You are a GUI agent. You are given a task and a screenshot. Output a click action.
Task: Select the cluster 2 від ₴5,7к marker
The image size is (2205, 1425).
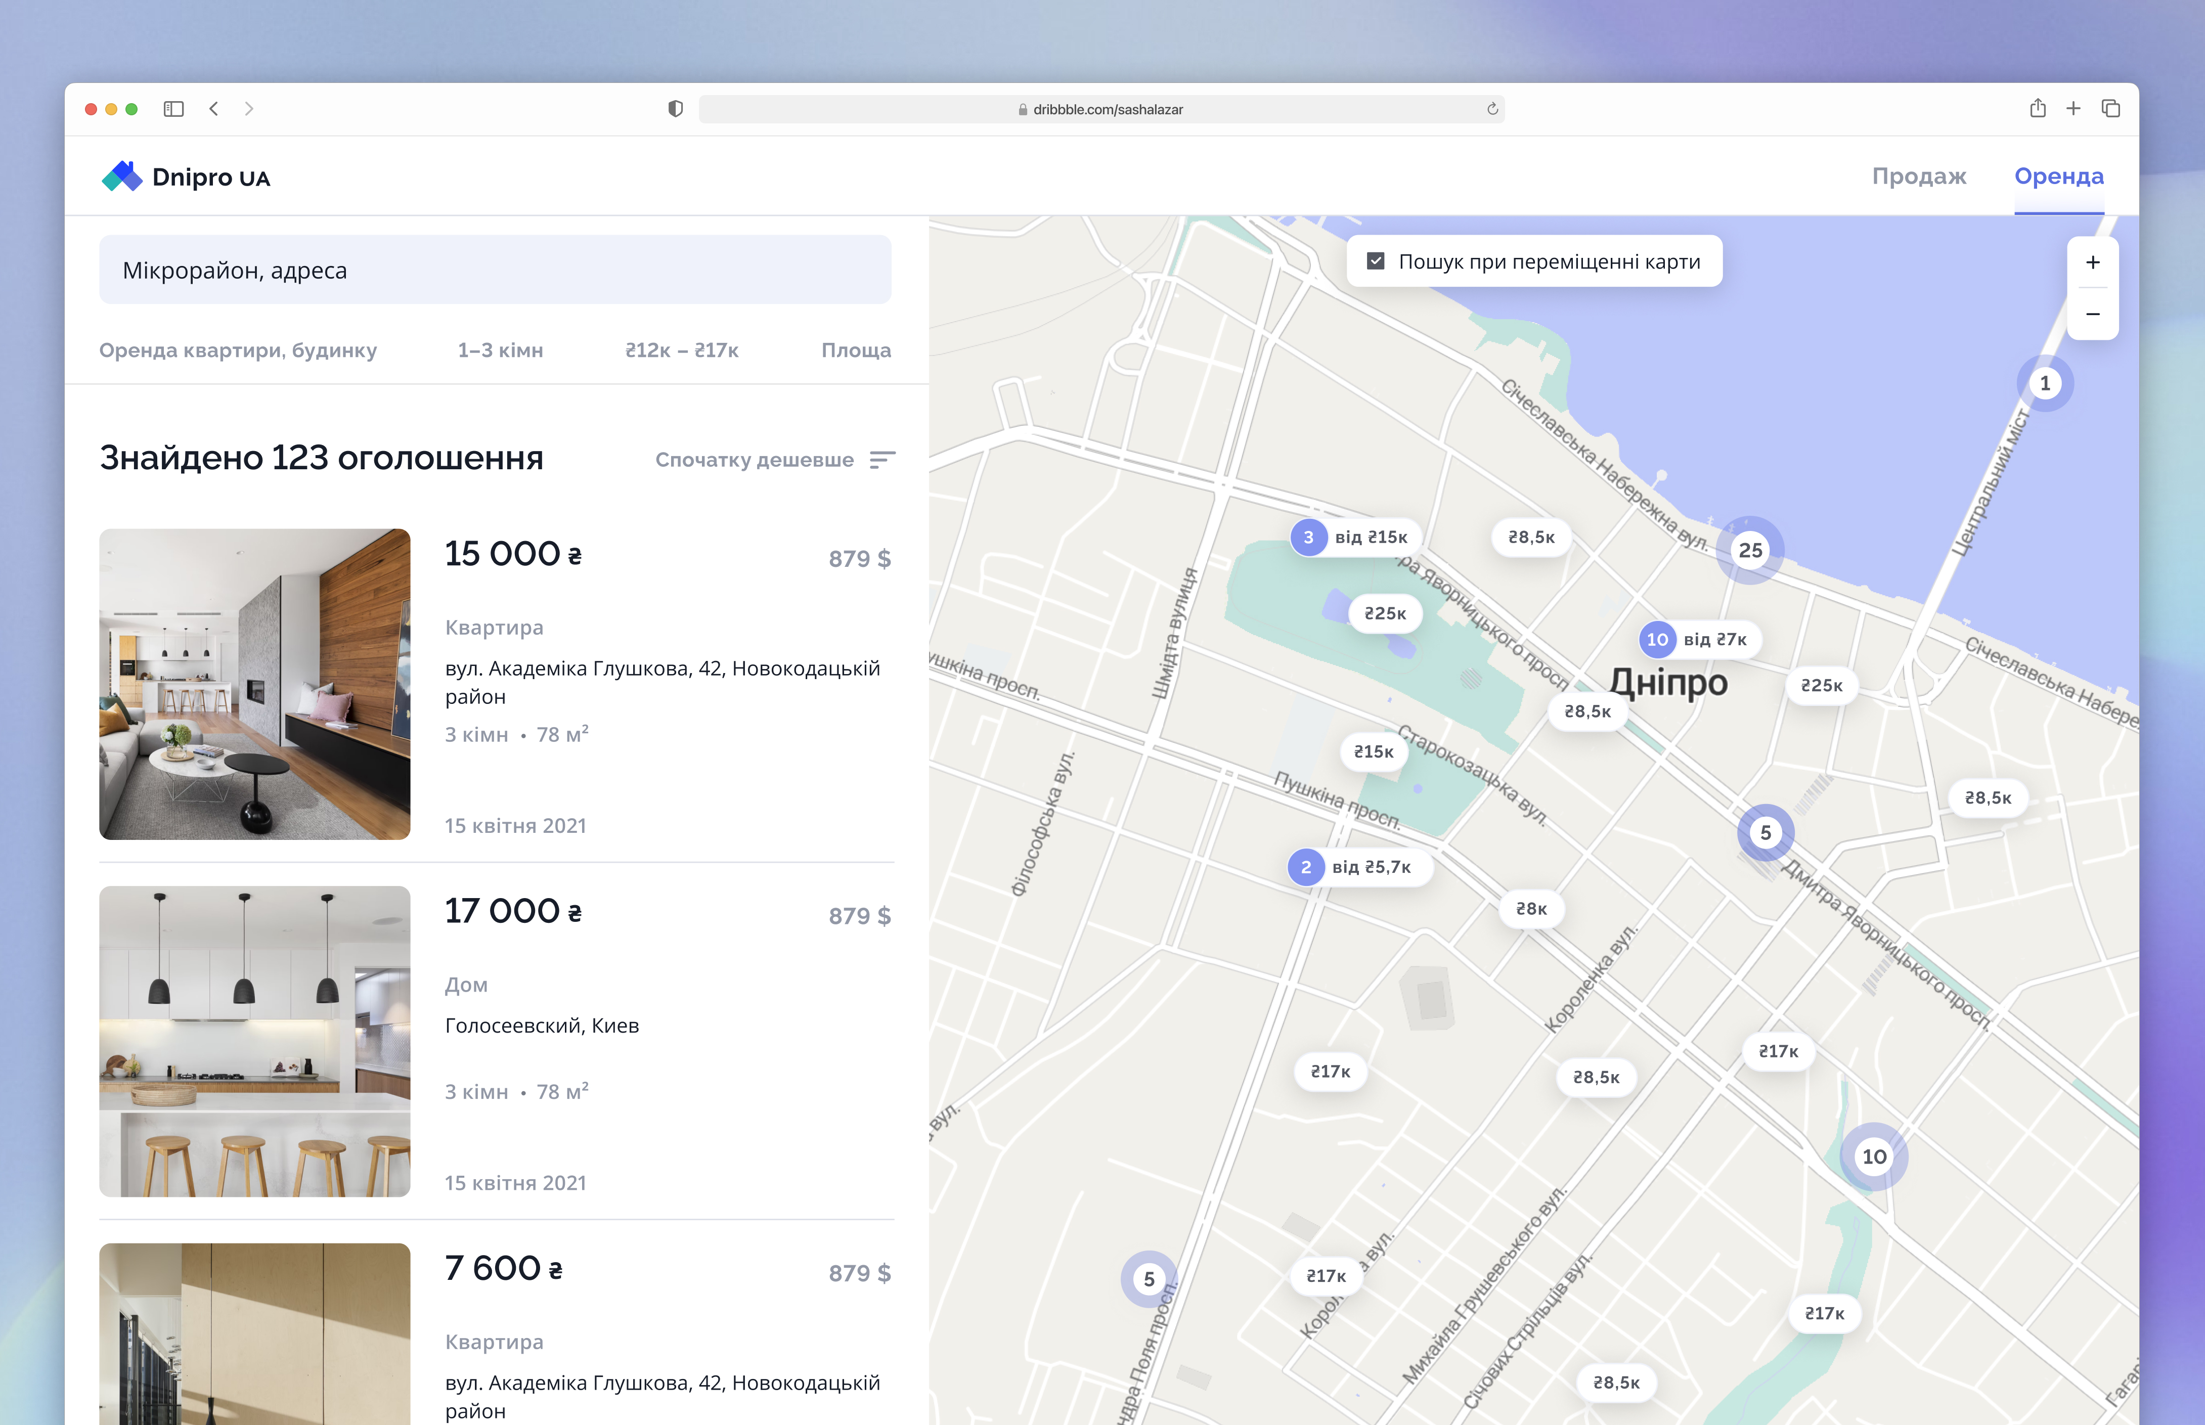[x=1360, y=867]
